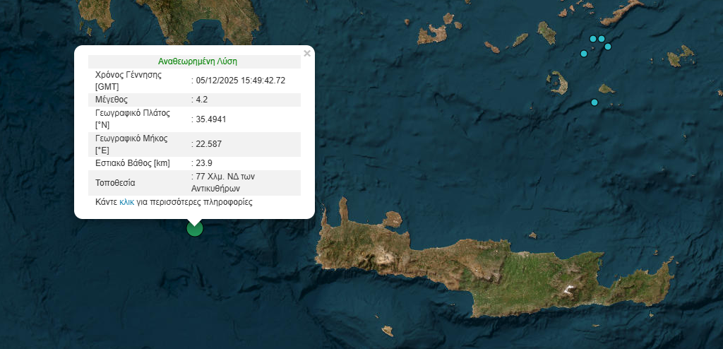723x349 pixels.
Task: Click the magnitude value 4.2
Action: (202, 100)
